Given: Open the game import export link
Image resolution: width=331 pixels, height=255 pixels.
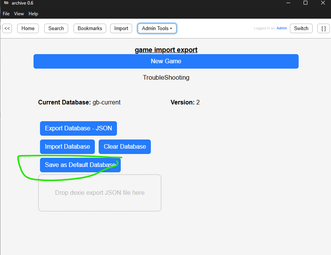Looking at the screenshot, I should coord(166,50).
